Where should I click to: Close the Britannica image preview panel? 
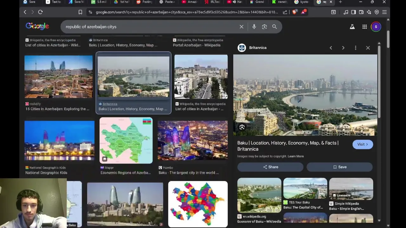pyautogui.click(x=368, y=48)
